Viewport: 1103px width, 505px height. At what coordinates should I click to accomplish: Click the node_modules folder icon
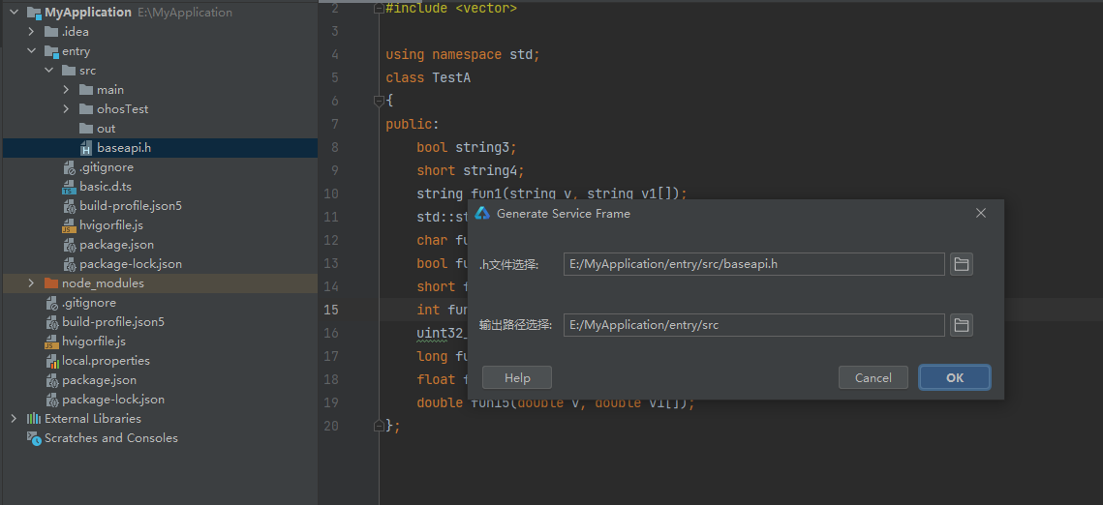pos(50,283)
